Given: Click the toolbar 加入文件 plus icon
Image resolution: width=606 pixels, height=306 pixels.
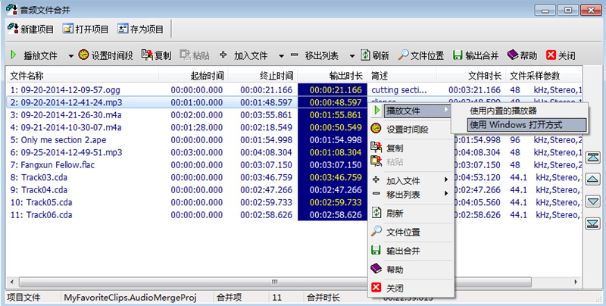Looking at the screenshot, I should [223, 55].
